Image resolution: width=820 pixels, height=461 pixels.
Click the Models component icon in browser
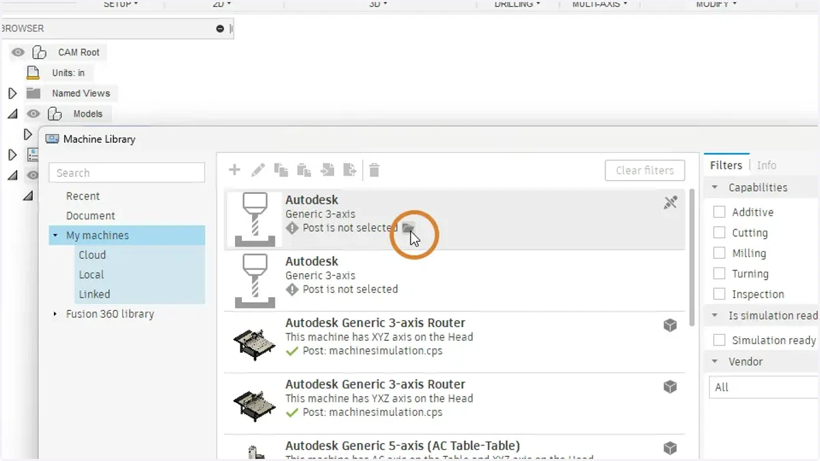tap(55, 114)
